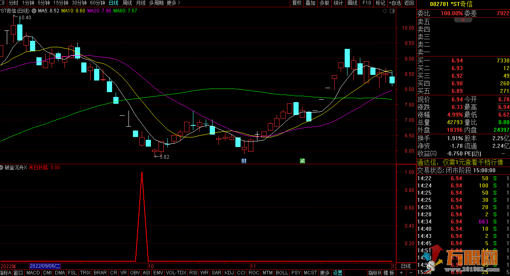Click the square icon at chart top-right
The width and height of the screenshot is (510, 276).
[392, 11]
